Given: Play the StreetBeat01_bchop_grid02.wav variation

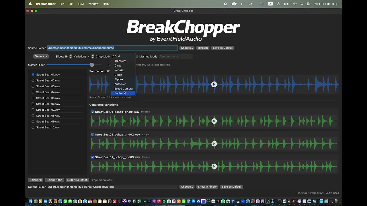Looking at the screenshot, I should 214,144.
